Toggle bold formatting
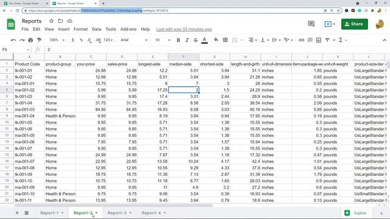Viewport: 390px width, 219px height. (x=179, y=40)
